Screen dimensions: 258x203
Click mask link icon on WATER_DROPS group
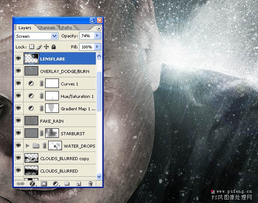pos(44,145)
